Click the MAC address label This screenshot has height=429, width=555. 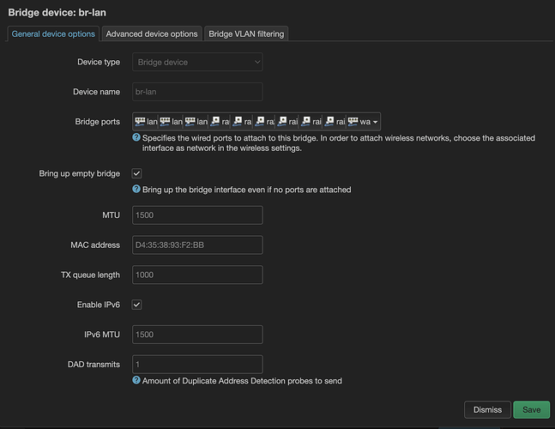click(95, 245)
